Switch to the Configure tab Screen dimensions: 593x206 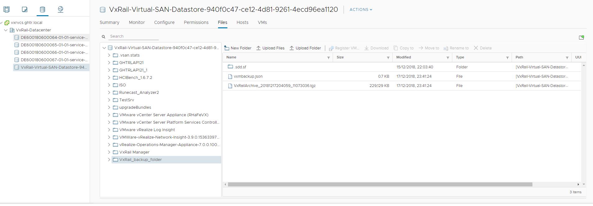pos(164,22)
